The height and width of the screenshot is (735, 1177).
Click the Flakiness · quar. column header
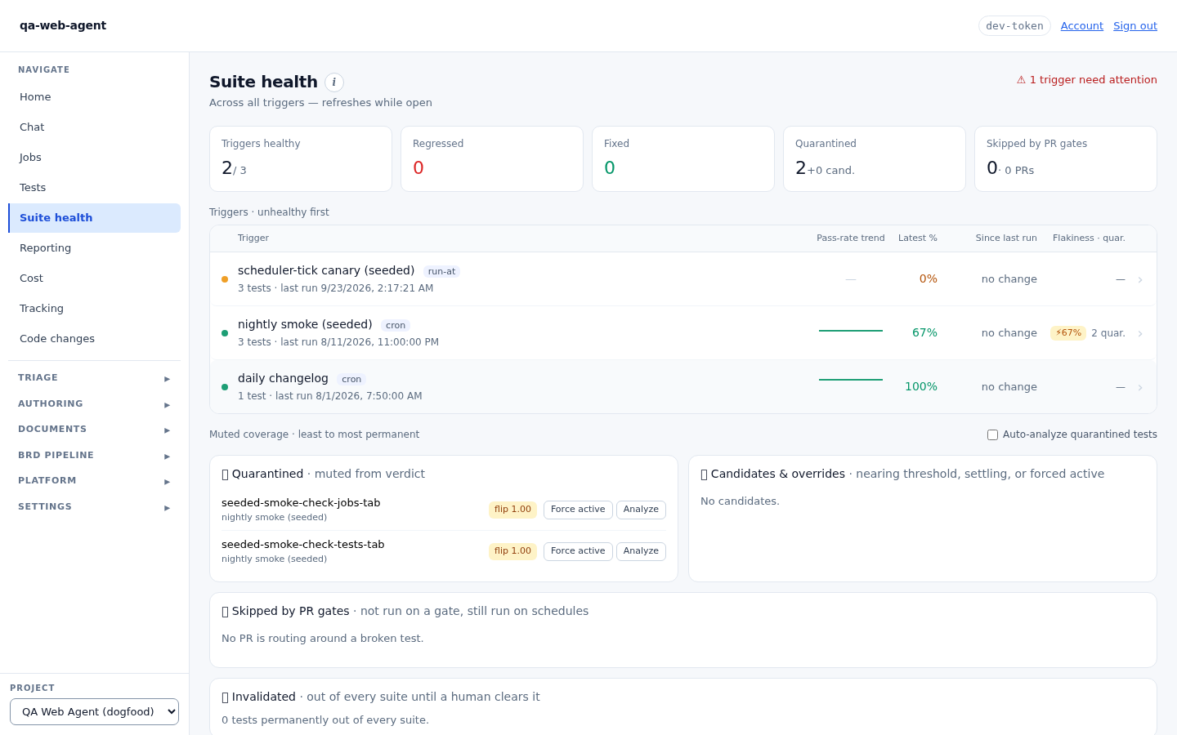point(1089,238)
